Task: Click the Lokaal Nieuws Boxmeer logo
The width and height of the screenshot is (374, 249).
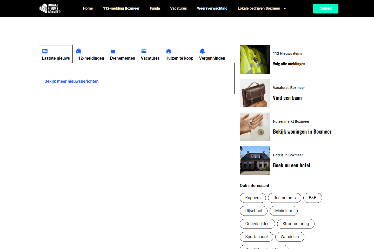Action: (50, 9)
